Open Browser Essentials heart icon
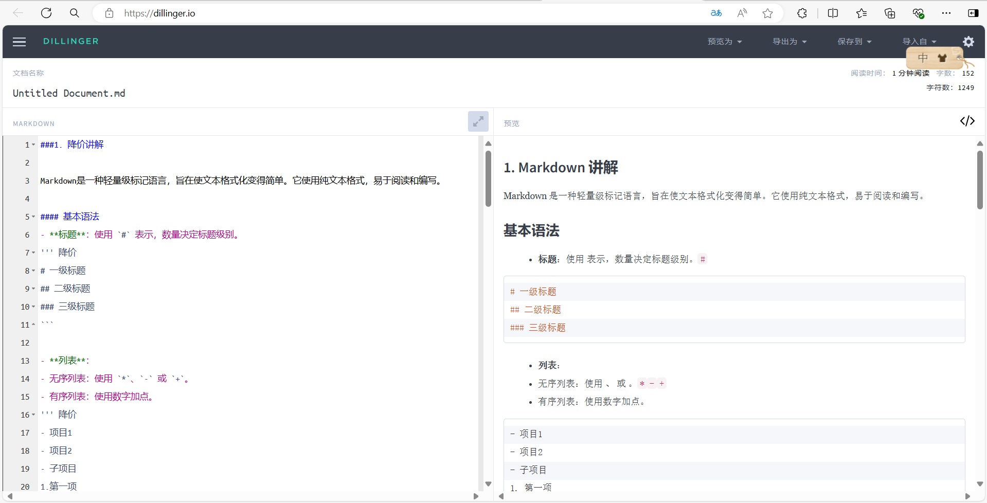The width and height of the screenshot is (987, 503). tap(918, 13)
